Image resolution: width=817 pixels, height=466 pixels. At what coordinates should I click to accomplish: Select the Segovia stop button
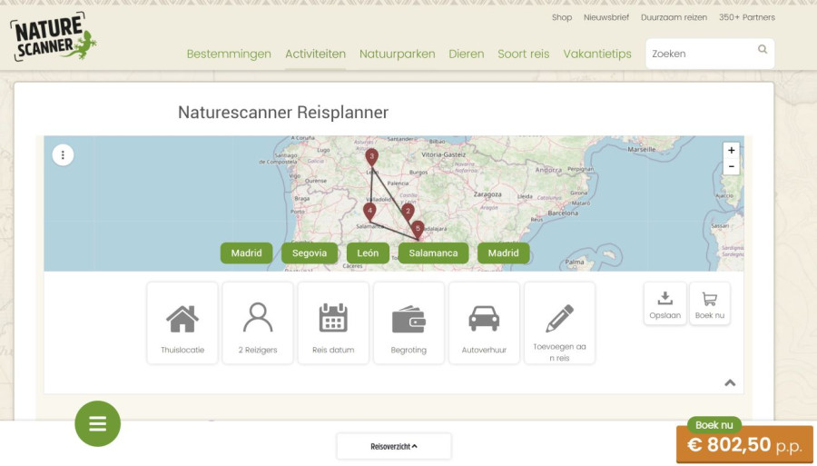pos(310,253)
